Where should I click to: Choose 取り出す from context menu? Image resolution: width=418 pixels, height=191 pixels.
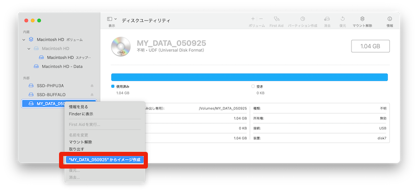pos(76,149)
